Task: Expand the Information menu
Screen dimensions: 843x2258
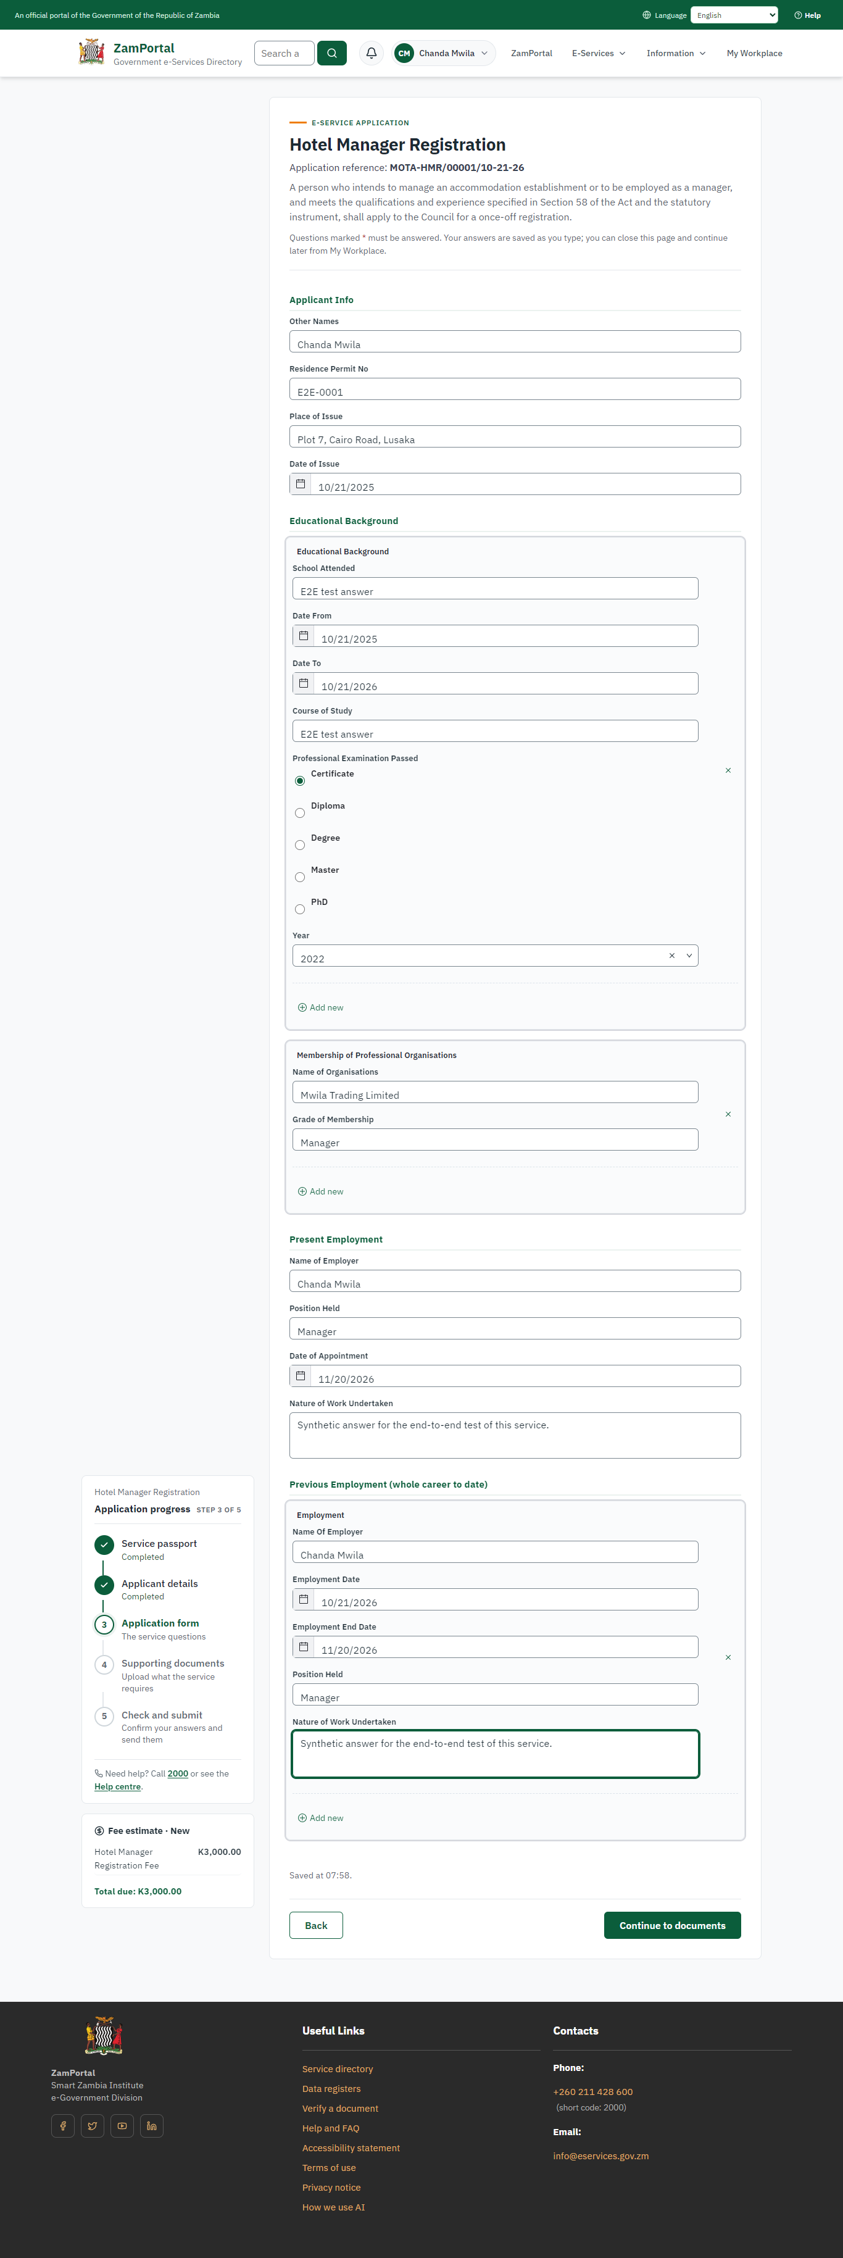Action: point(676,54)
